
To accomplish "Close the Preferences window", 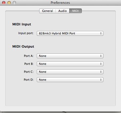I will pyautogui.click(x=4, y=3).
